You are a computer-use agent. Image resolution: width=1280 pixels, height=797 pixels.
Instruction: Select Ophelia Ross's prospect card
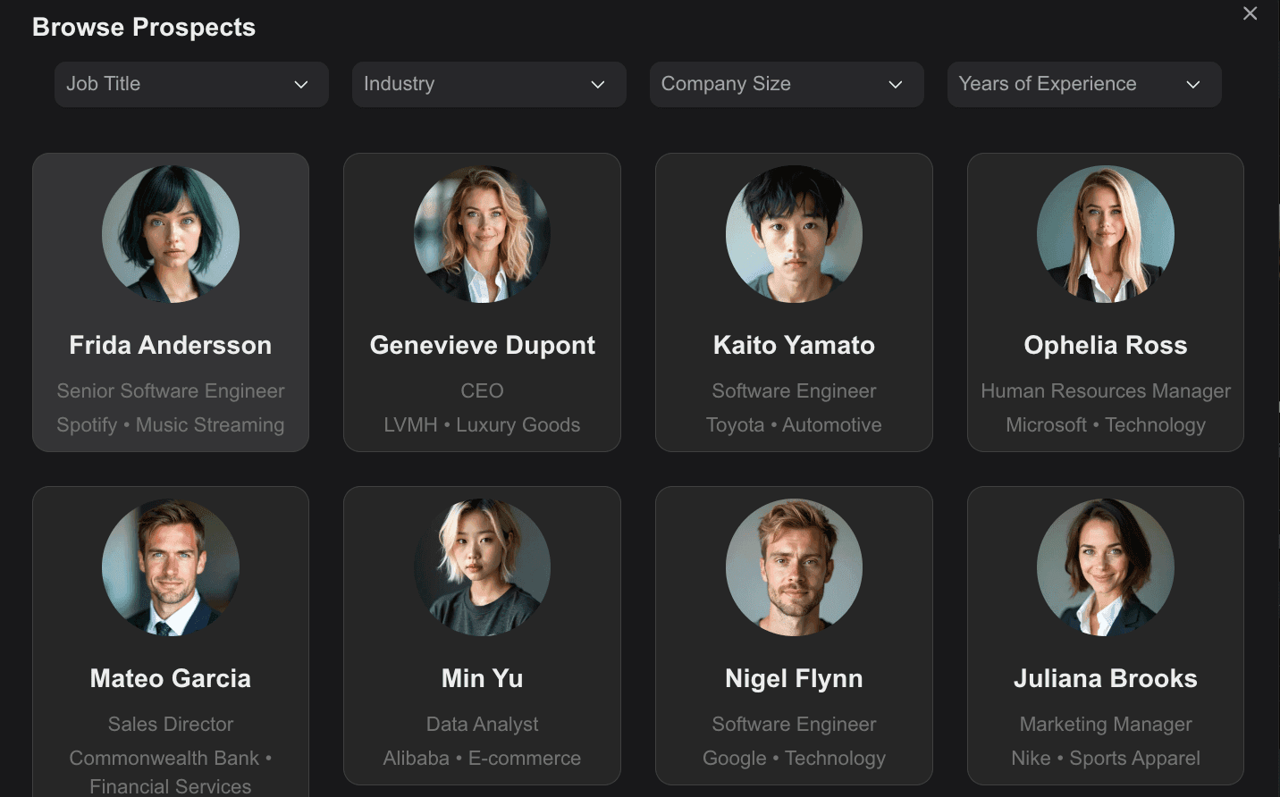click(1105, 302)
